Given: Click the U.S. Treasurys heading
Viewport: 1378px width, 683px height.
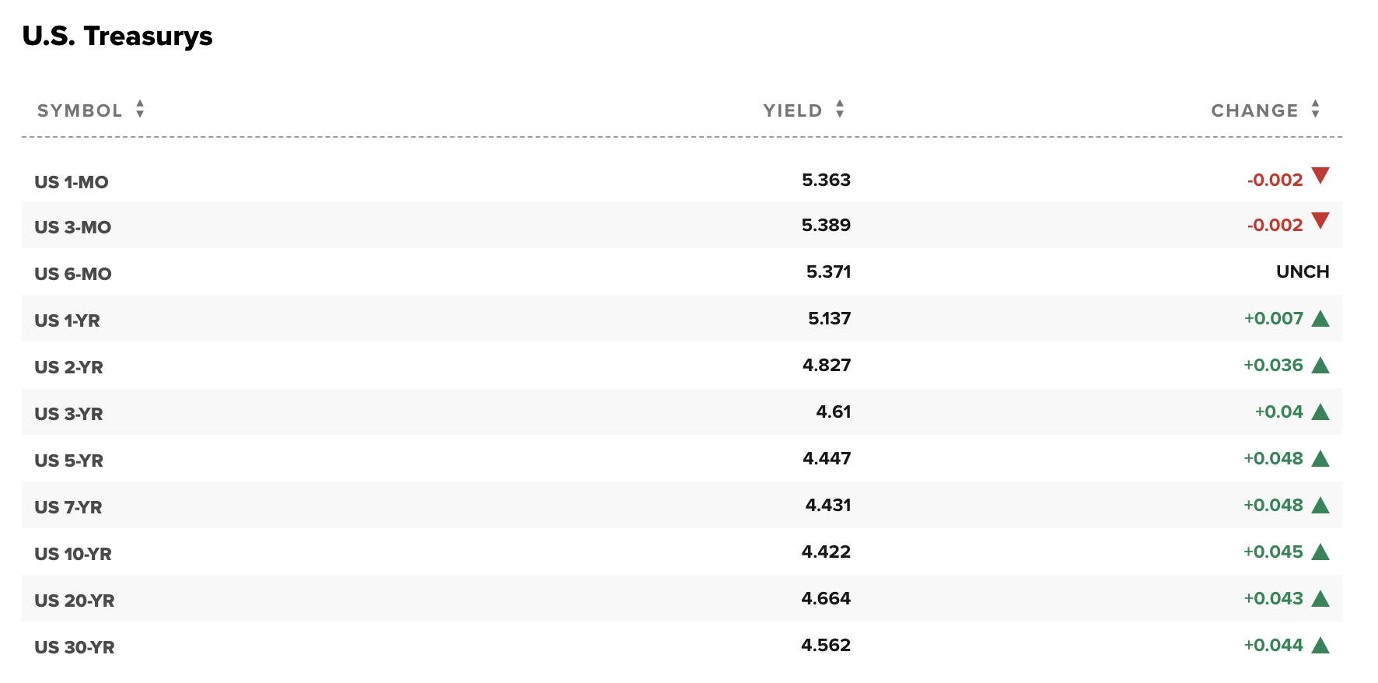Looking at the screenshot, I should point(117,36).
